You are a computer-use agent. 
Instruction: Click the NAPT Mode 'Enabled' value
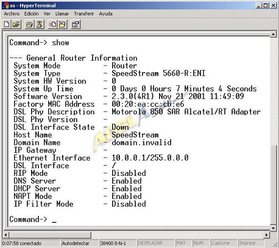127,196
